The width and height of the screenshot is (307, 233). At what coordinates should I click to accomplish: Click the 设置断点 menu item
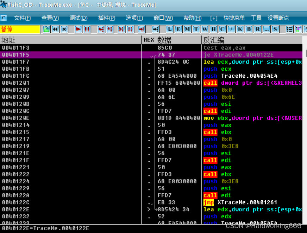click(278, 18)
